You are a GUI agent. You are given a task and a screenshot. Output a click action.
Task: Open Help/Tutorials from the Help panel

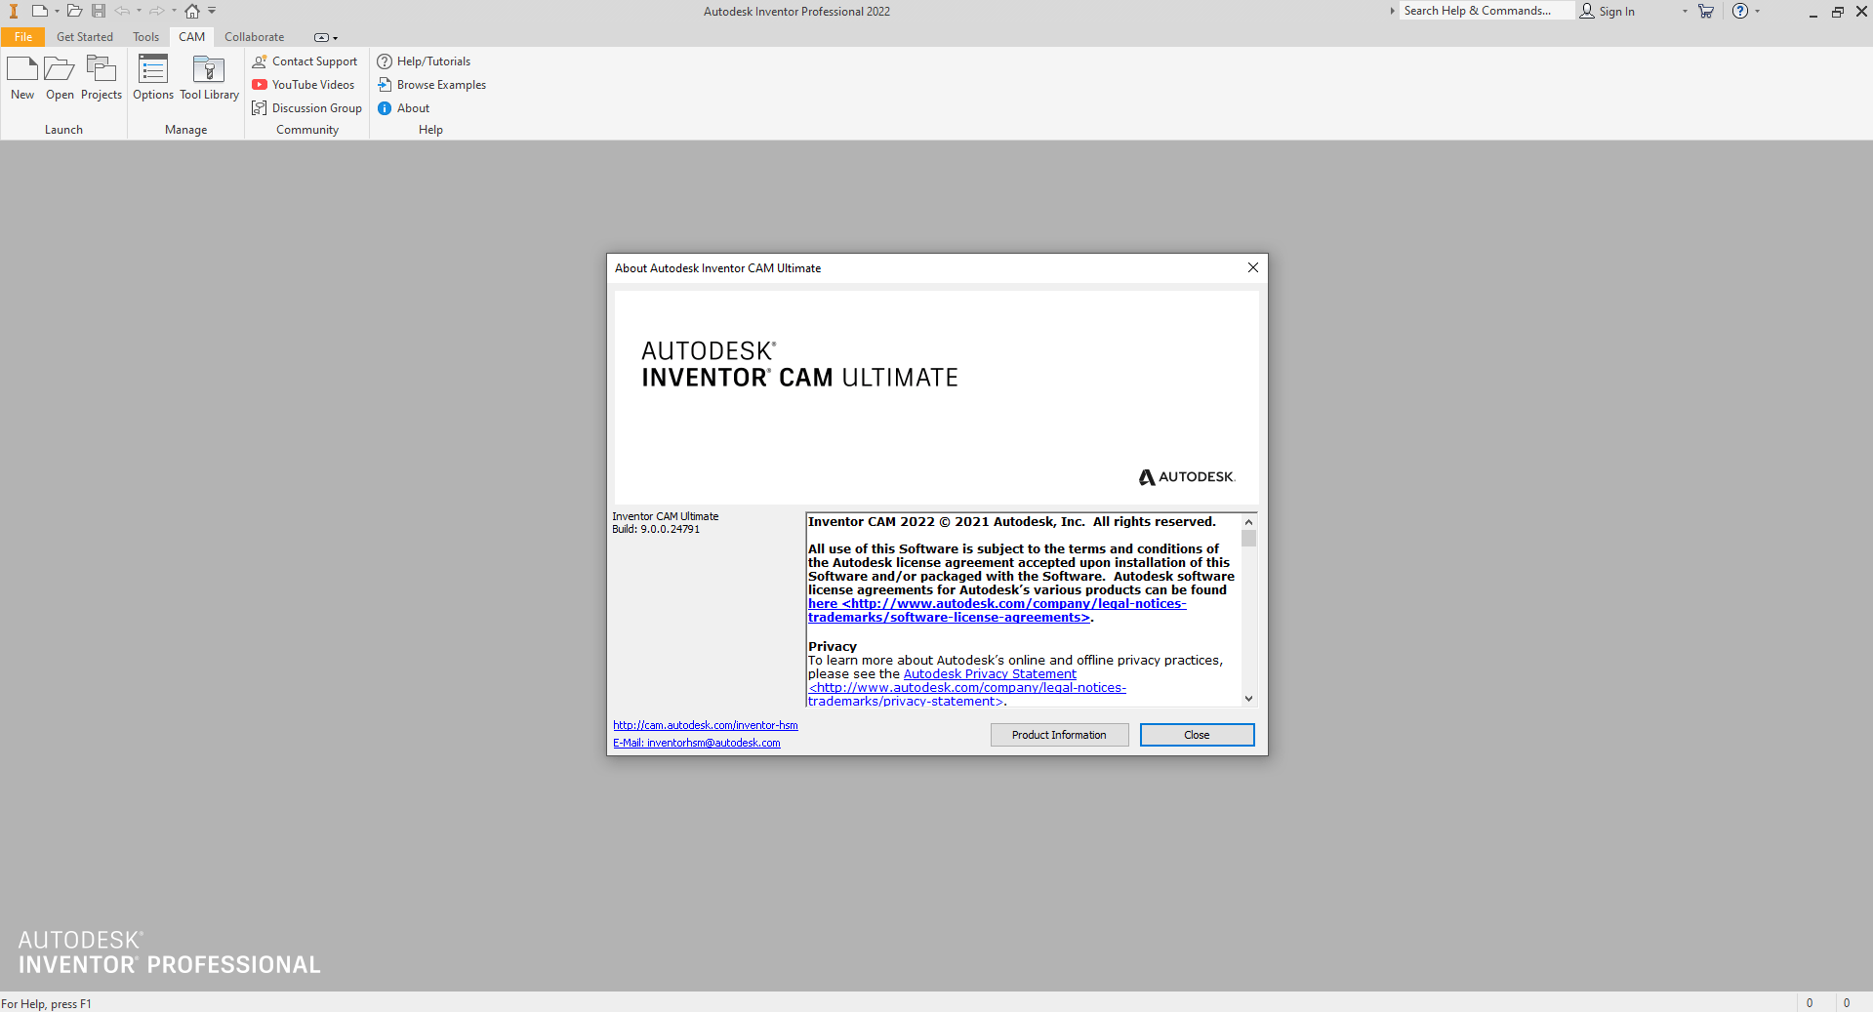(424, 61)
